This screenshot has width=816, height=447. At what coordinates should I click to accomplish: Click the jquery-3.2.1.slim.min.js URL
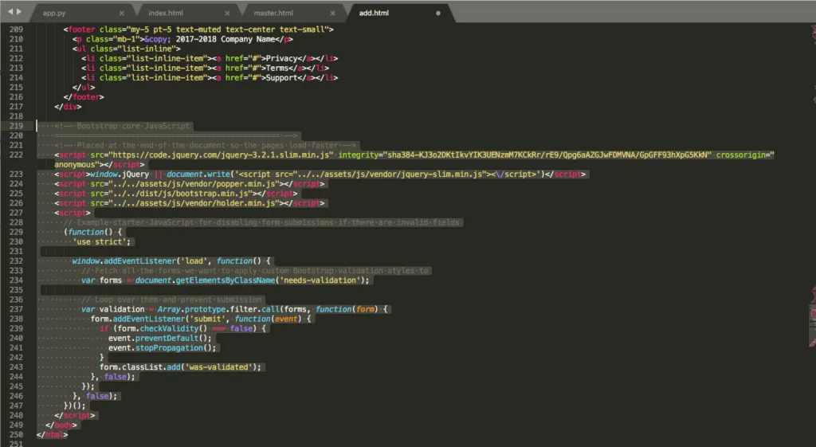coord(222,155)
